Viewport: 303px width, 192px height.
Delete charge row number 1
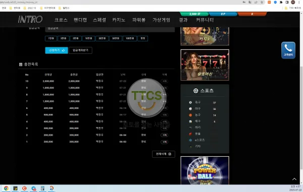click(x=164, y=142)
